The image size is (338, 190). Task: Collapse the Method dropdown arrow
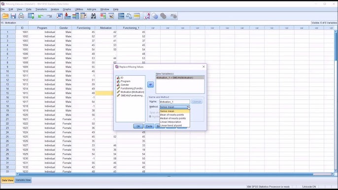(188, 107)
